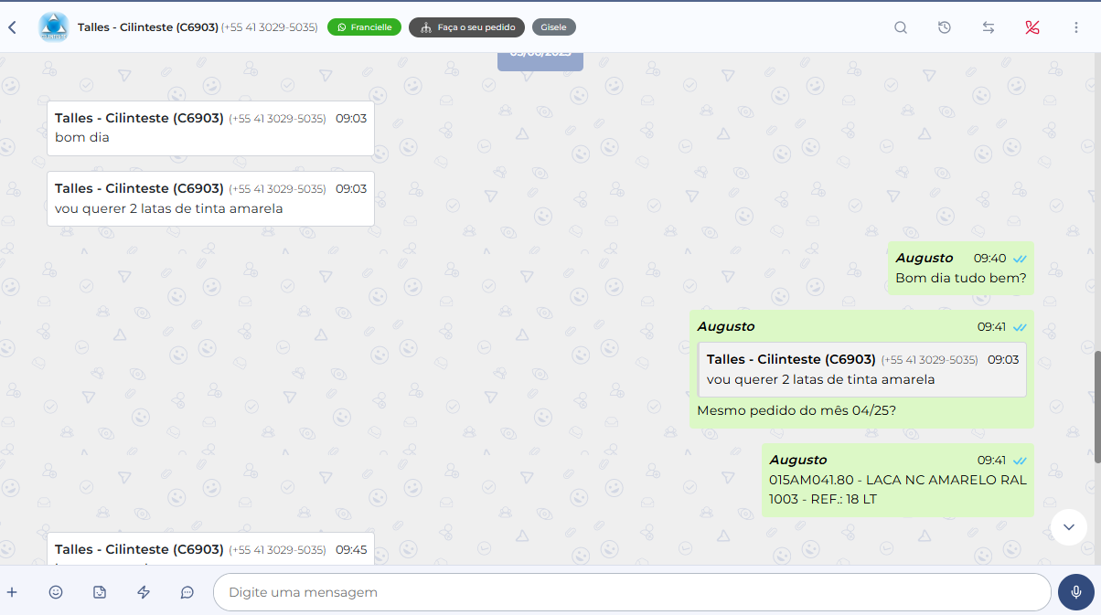Open search in conversation
The width and height of the screenshot is (1101, 615).
point(901,27)
